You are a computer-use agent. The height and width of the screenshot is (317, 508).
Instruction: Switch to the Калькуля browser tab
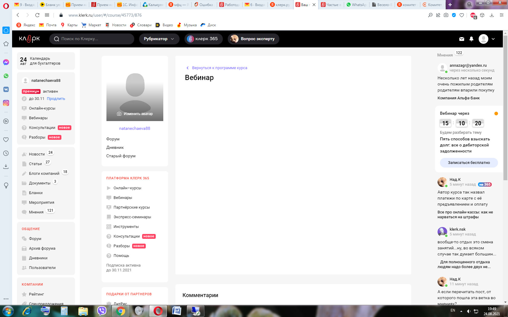(153, 5)
